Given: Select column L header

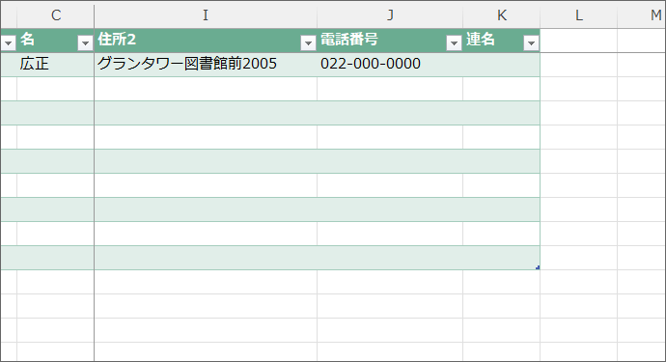Looking at the screenshot, I should pyautogui.click(x=578, y=15).
